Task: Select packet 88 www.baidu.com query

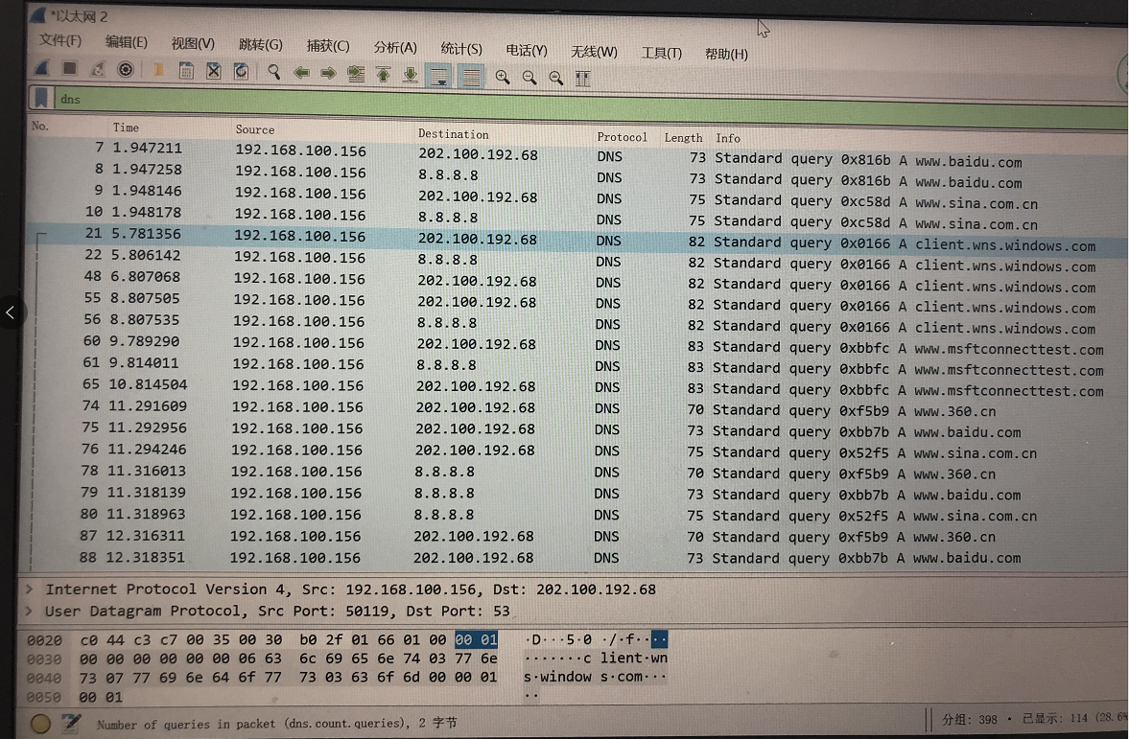Action: [x=576, y=558]
